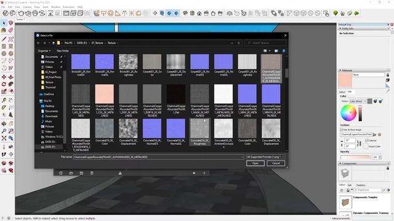Open the Camera menu
Image resolution: width=394 pixels, height=221 pixels.
tap(27, 7)
